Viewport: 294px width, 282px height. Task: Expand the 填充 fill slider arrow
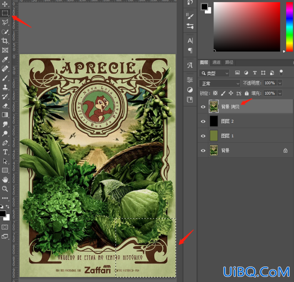(280, 93)
